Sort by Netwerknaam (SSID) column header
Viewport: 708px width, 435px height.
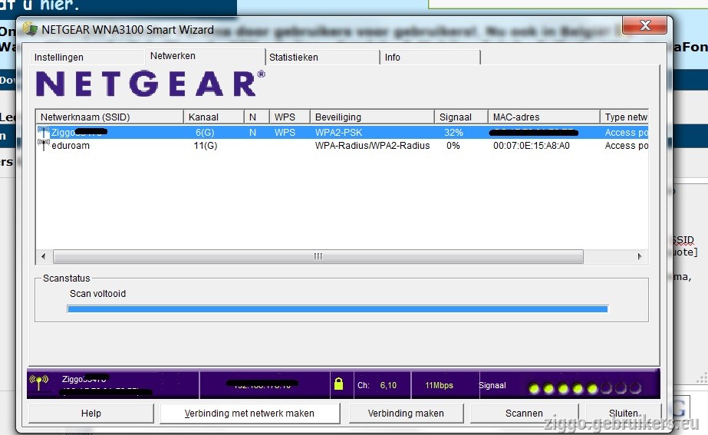110,117
